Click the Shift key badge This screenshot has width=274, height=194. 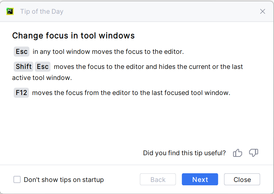point(24,67)
